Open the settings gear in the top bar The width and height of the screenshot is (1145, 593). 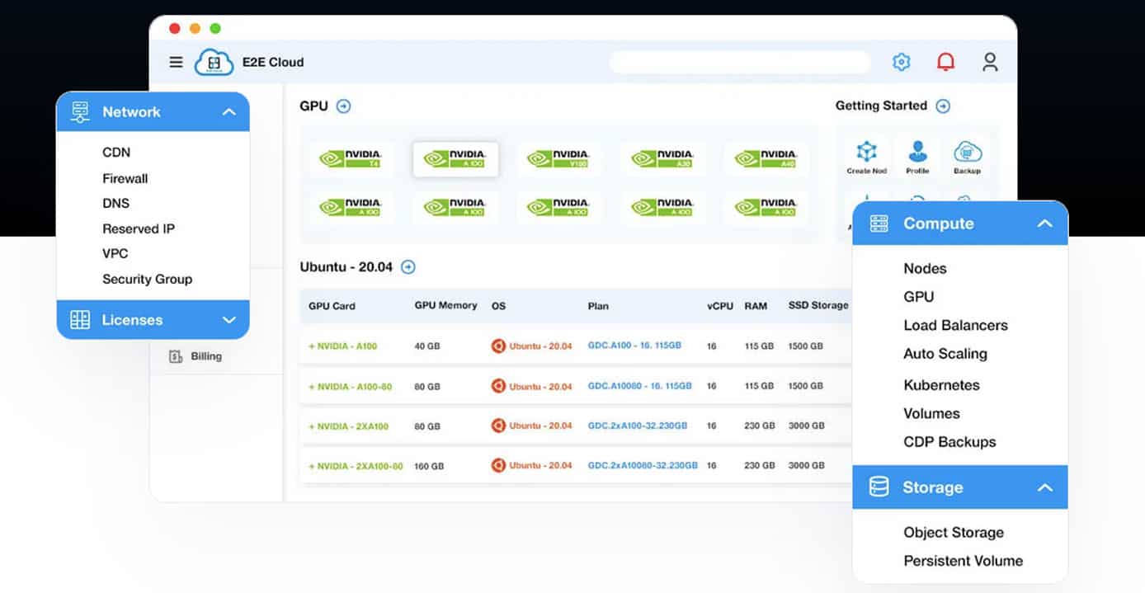(x=901, y=62)
